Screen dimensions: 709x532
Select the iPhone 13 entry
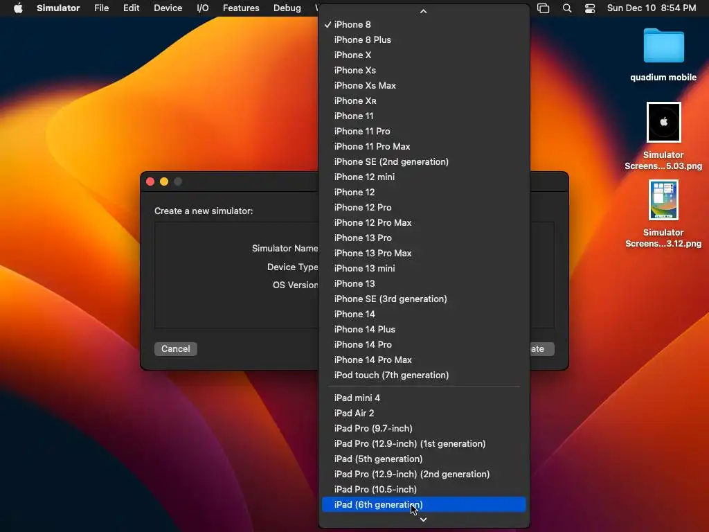(424, 283)
